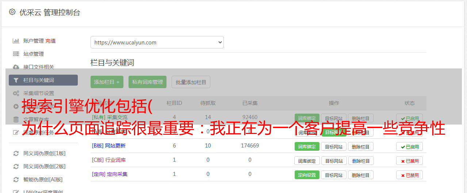Click the cogs icon for 采集细节设置
This screenshot has height=193, width=467.
(x=16, y=93)
